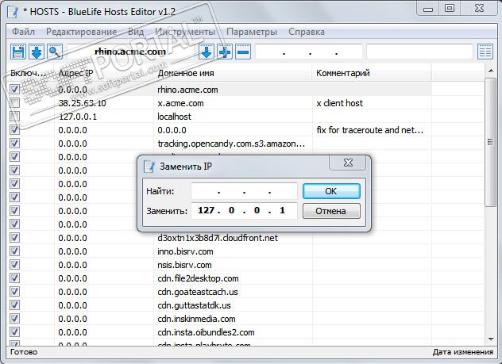The height and width of the screenshot is (364, 502).
Task: Sort by the Включ... column header
Action: click(x=30, y=73)
